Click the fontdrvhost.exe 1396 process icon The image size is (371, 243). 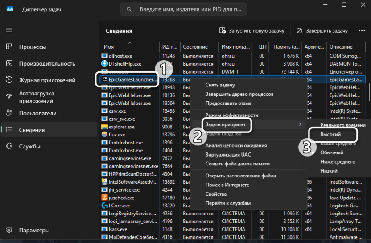pos(104,142)
